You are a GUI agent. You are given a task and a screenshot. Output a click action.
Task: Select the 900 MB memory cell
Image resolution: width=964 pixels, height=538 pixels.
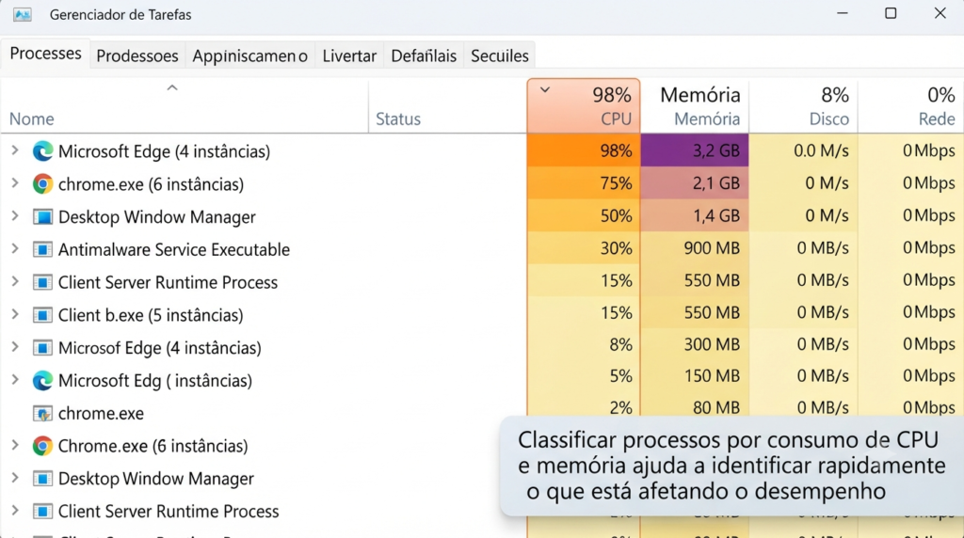coord(695,248)
